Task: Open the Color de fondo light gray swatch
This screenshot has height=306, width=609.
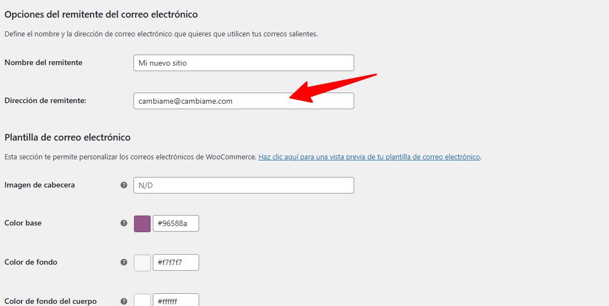Action: pyautogui.click(x=142, y=262)
